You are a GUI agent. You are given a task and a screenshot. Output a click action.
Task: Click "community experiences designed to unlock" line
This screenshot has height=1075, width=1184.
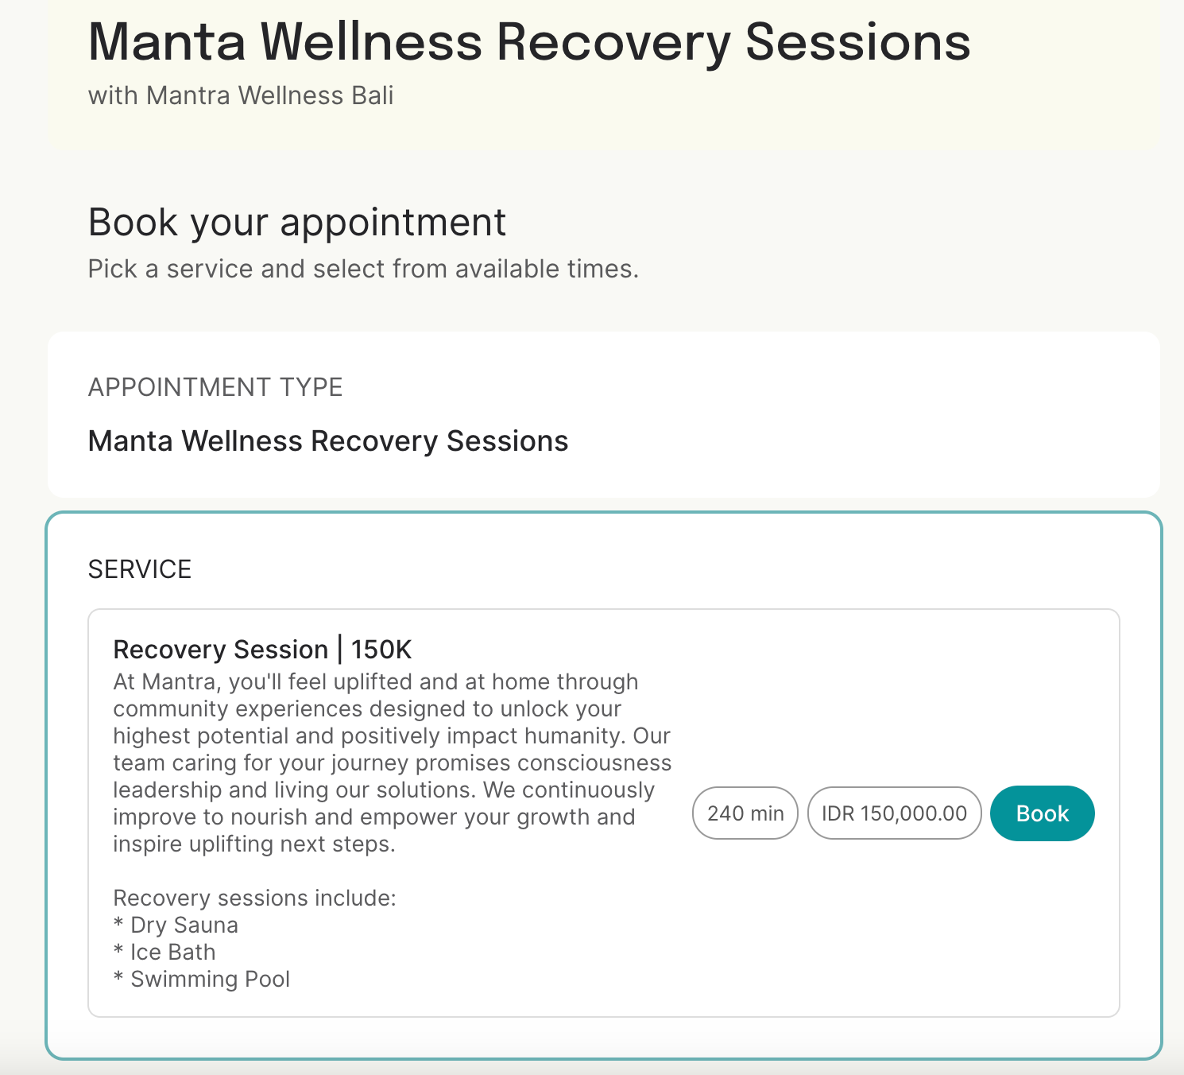click(366, 708)
